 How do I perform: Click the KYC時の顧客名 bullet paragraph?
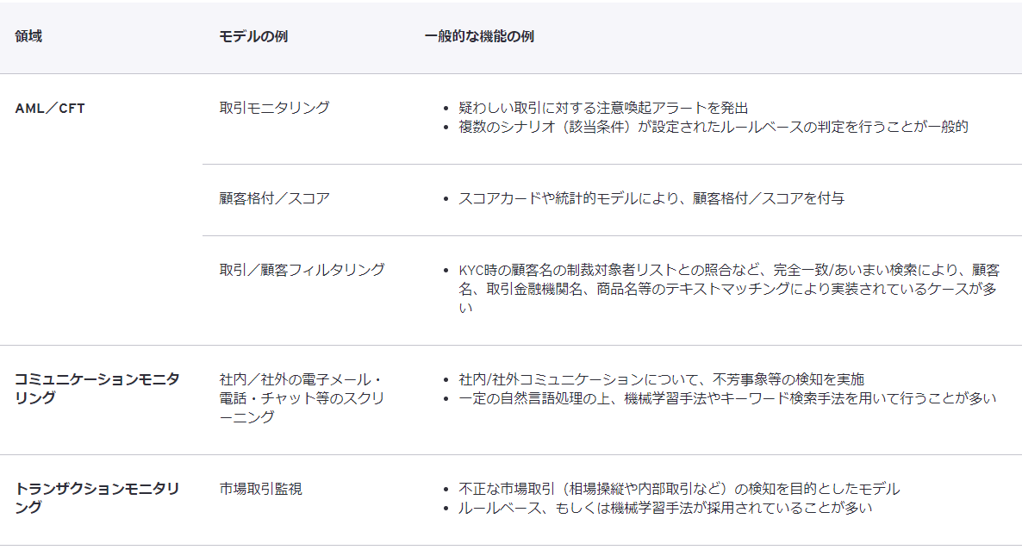728,288
